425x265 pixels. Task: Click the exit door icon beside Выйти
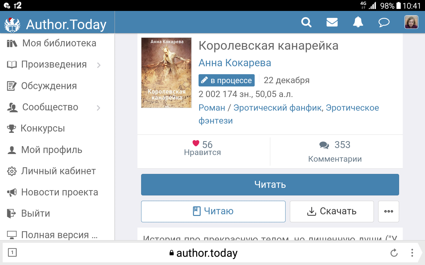12,214
